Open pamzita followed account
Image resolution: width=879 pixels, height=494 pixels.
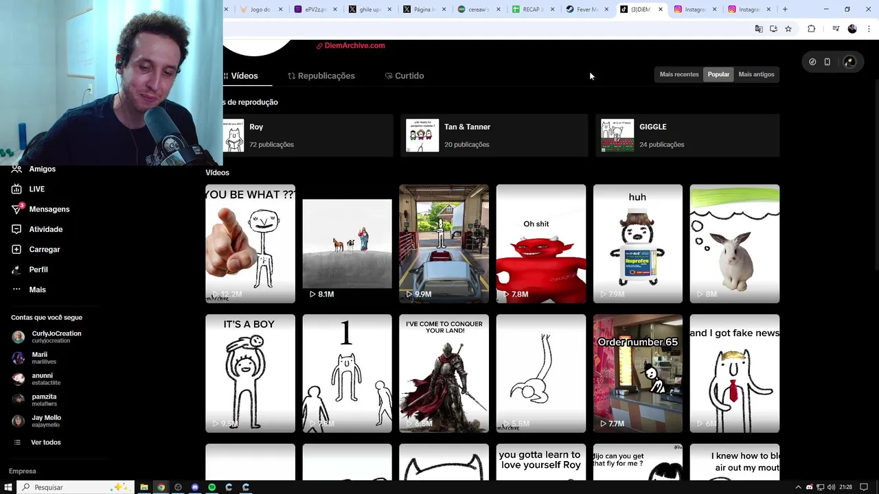[x=35, y=399]
